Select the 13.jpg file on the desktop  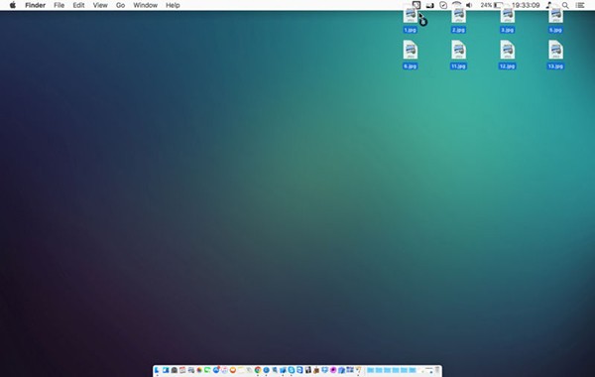pyautogui.click(x=555, y=55)
